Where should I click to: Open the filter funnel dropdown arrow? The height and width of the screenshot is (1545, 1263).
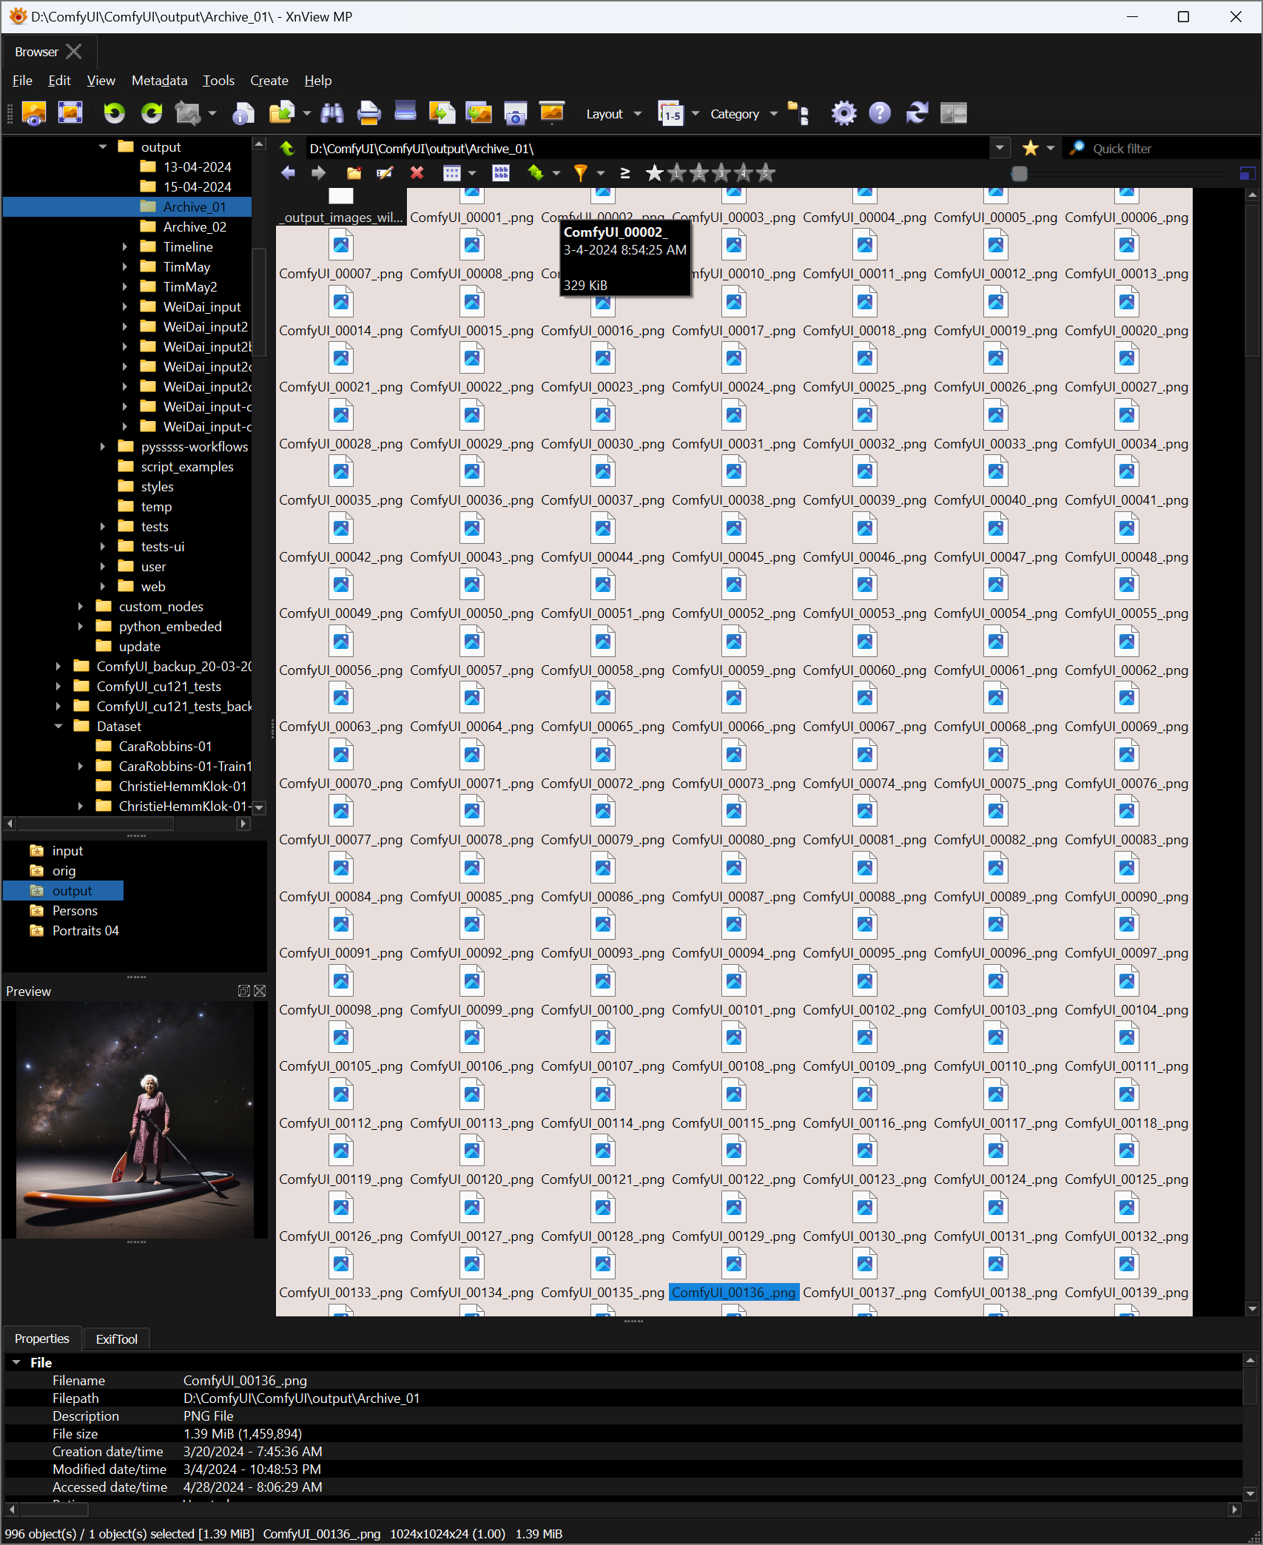pyautogui.click(x=601, y=173)
